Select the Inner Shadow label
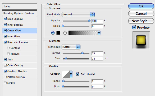The image size is (155, 96). coord(15,25)
